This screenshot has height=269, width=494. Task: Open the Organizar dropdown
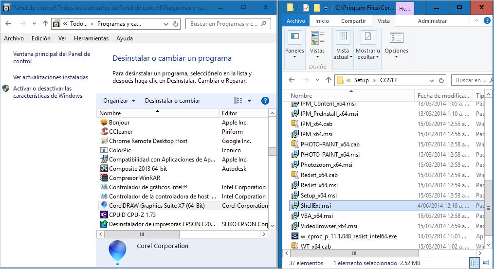click(119, 101)
